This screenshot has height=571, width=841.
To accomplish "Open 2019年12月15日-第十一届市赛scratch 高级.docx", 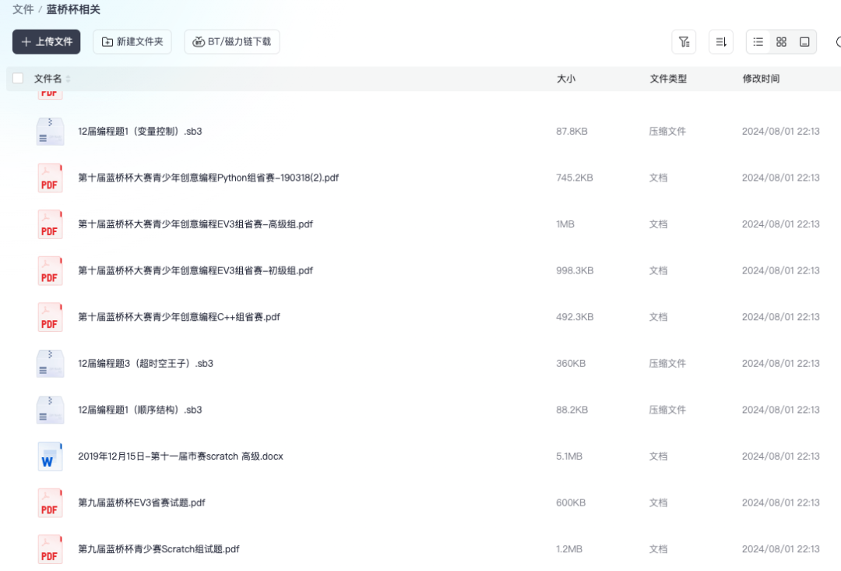I will coord(180,456).
